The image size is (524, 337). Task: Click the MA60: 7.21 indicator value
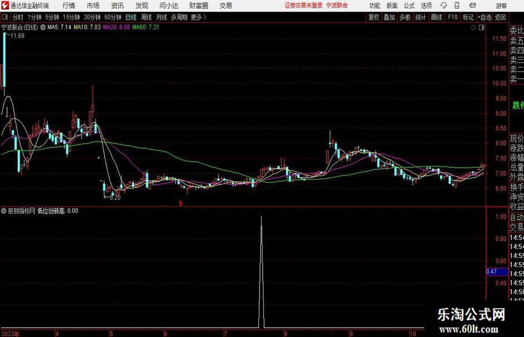(x=146, y=27)
